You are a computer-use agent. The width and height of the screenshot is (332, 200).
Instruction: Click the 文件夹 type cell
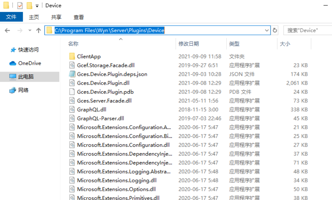pyautogui.click(x=237, y=56)
